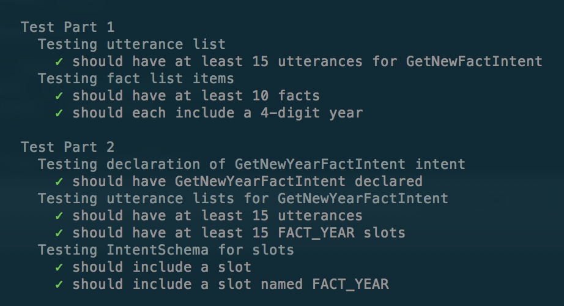The height and width of the screenshot is (306, 564).
Task: Click the checkmark beside 'slot named FACT_YEAR'
Action: 59,284
